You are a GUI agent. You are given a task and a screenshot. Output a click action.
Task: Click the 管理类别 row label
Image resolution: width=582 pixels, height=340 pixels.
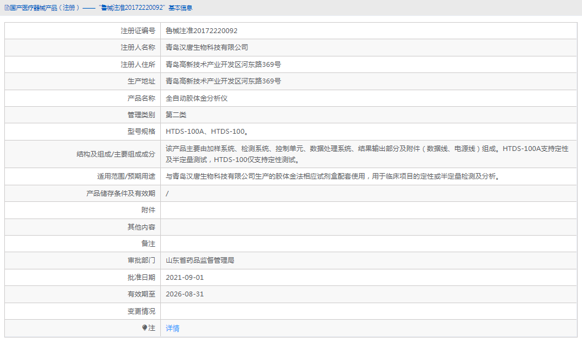click(x=141, y=115)
